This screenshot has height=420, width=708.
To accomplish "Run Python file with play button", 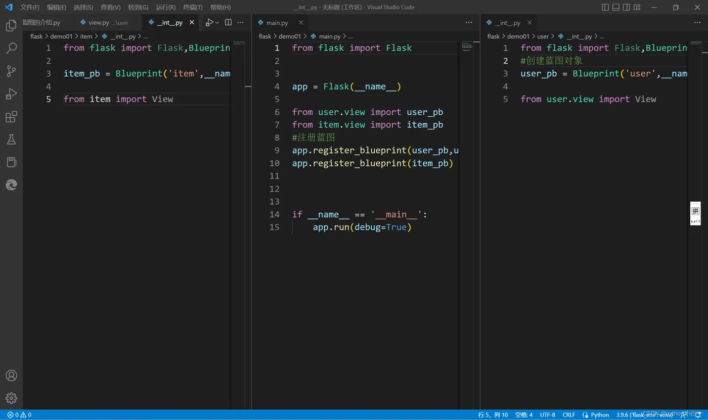I will click(209, 22).
